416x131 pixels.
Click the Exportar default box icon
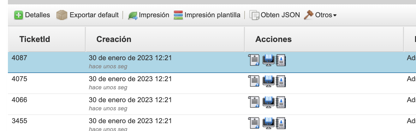[x=62, y=15]
